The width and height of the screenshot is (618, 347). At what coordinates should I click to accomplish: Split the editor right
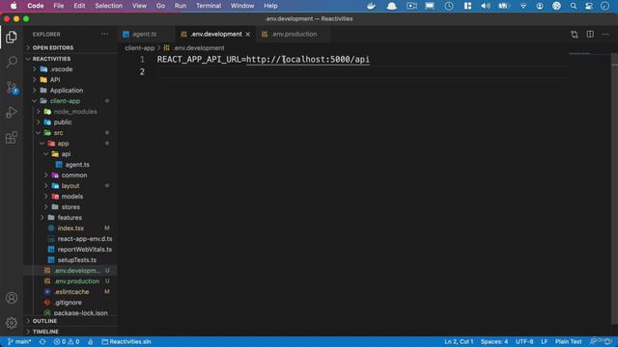point(590,35)
